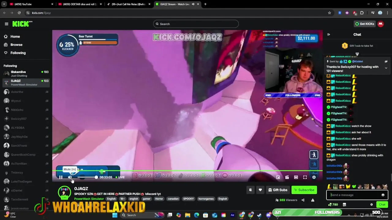Mute the stream audio
This screenshot has width=392, height=220.
point(70,177)
